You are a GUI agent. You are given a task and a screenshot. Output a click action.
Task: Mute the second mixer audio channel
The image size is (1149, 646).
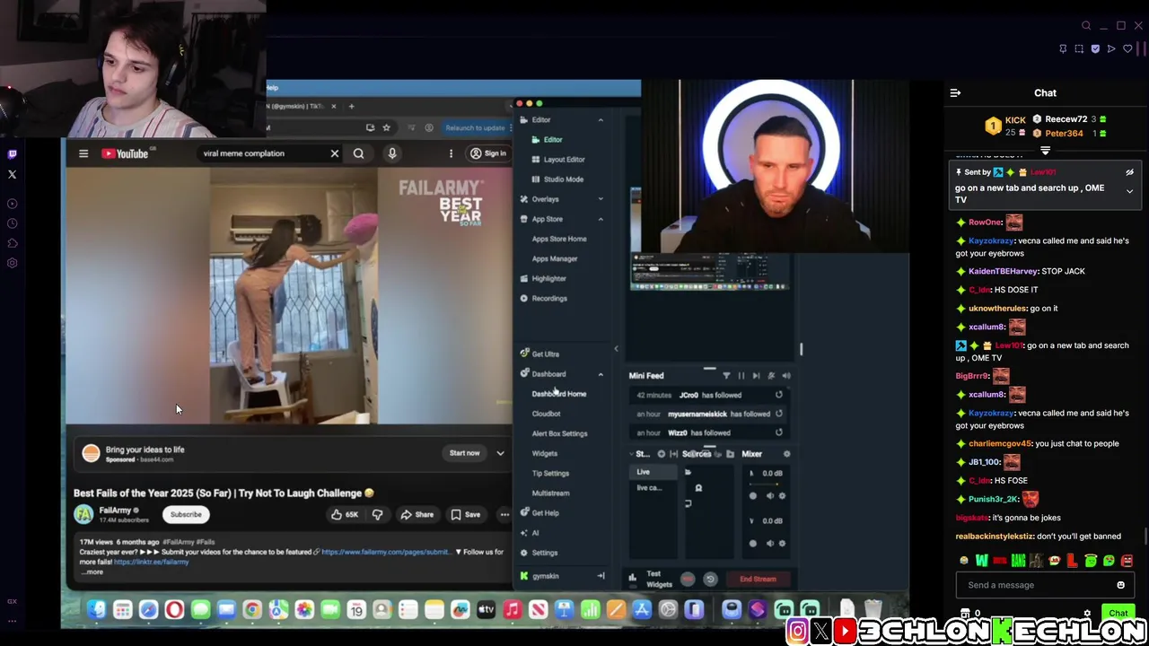pos(769,543)
